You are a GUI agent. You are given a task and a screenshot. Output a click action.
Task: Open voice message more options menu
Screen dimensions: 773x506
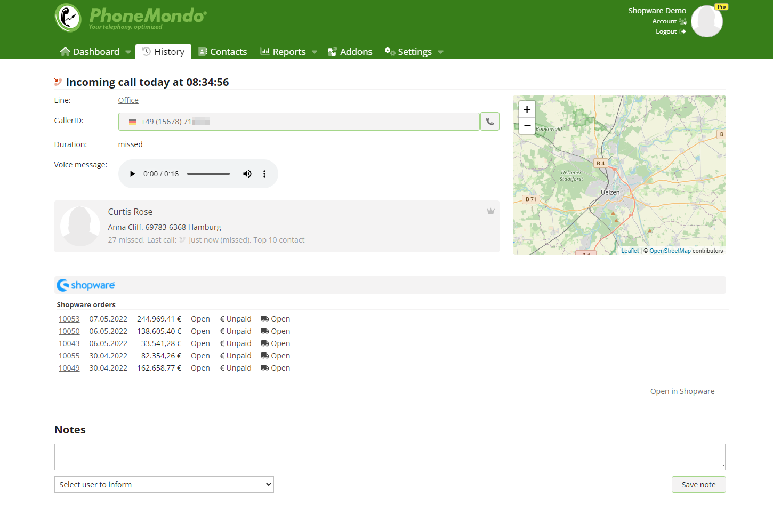(x=264, y=174)
